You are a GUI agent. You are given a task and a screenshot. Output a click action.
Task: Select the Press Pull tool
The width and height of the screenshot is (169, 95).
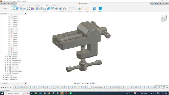[x=37, y=9]
